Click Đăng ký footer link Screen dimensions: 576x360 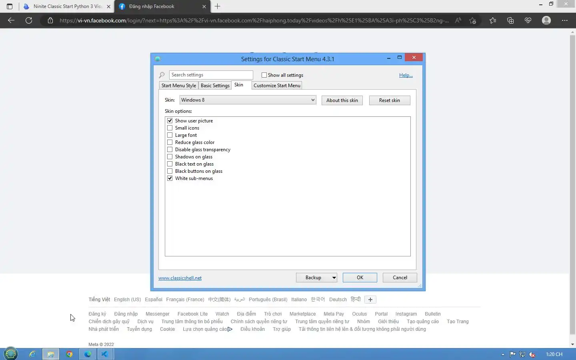pos(97,314)
